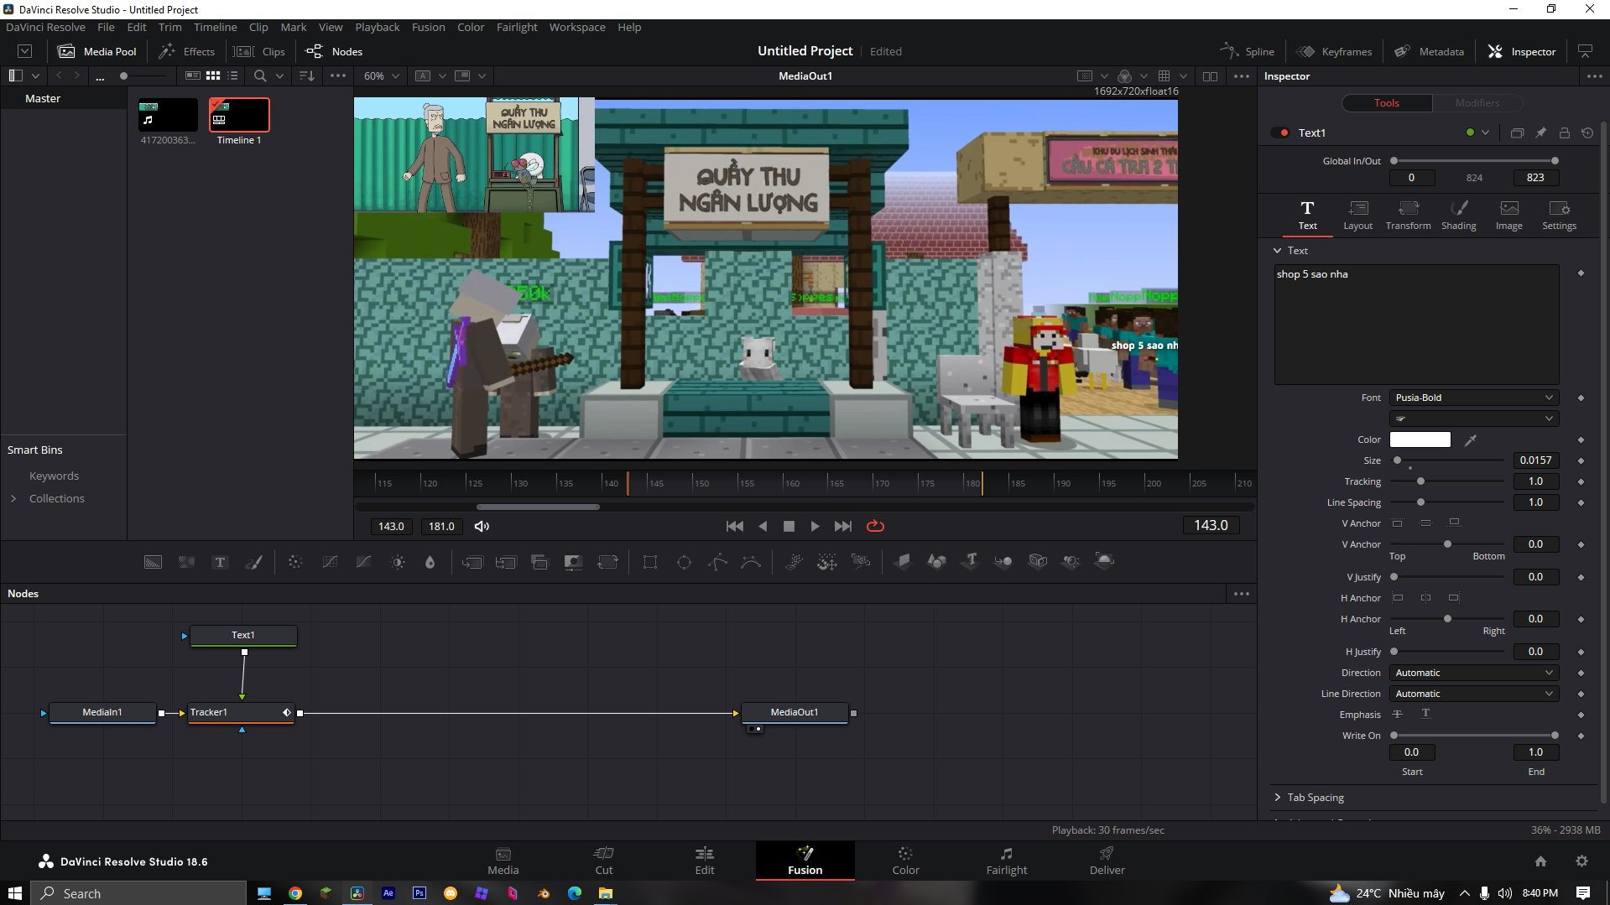Screen dimensions: 1610x905
Task: Open the Fusion menu in menu bar
Action: click(x=428, y=27)
